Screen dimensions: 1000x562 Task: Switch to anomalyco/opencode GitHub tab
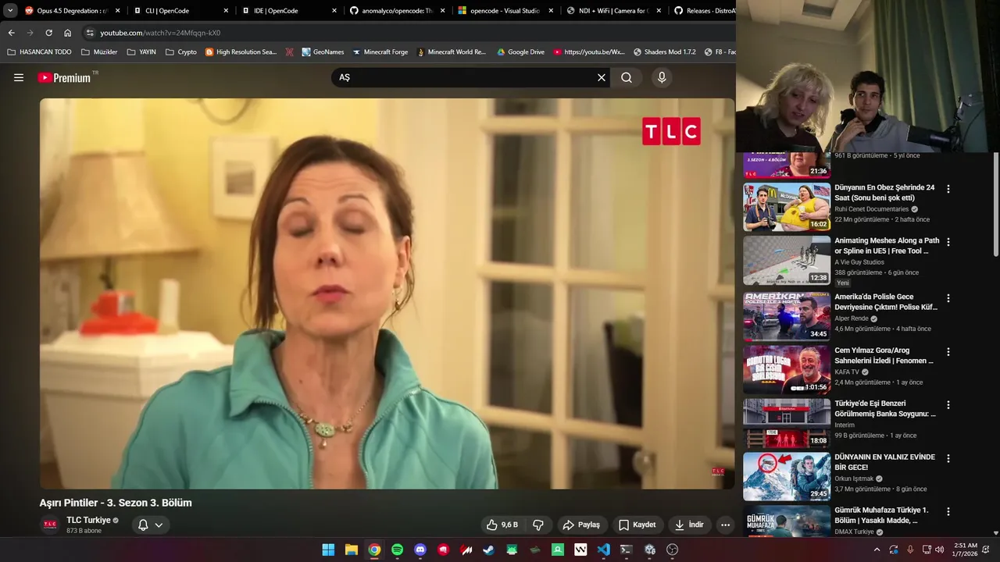point(397,11)
